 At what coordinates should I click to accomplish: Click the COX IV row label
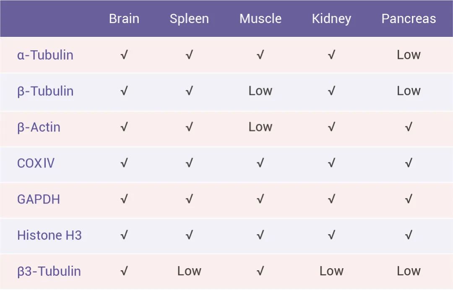click(36, 163)
